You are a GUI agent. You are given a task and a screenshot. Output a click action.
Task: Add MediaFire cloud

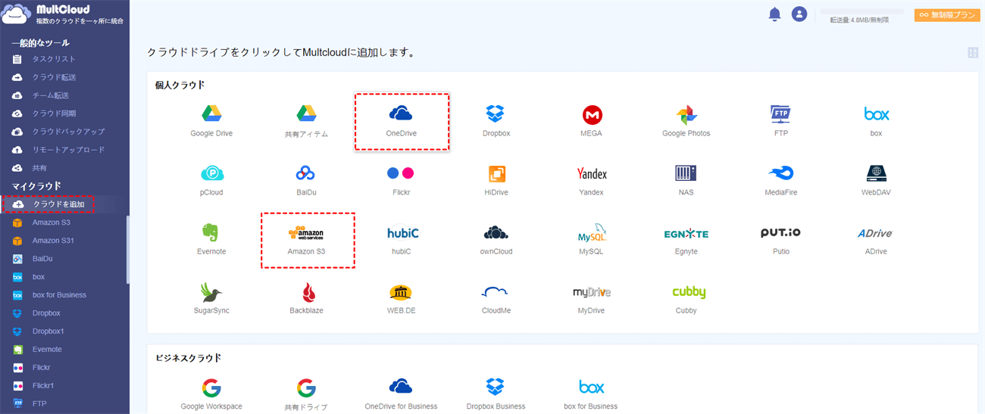(x=781, y=180)
